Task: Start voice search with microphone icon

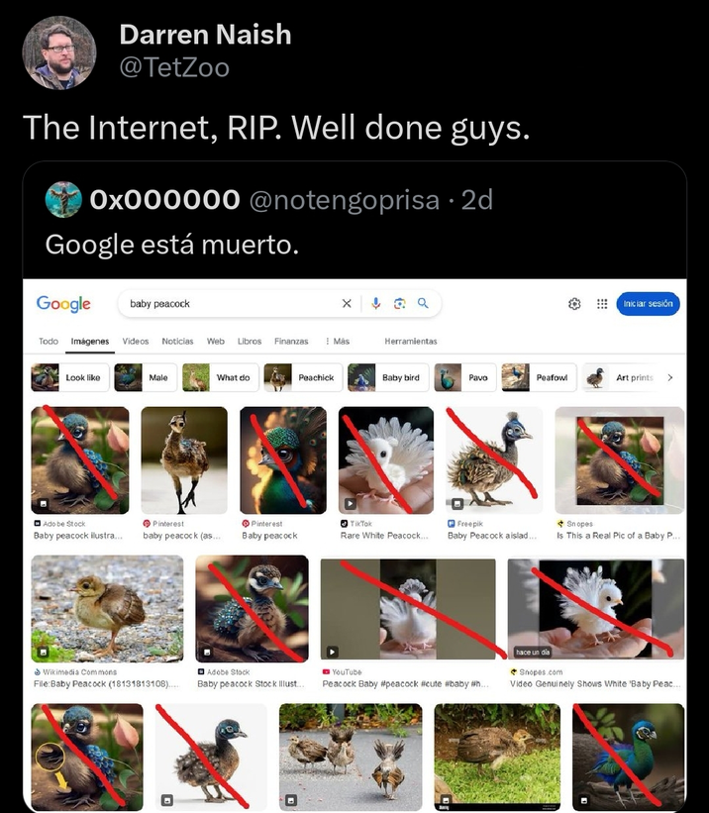Action: click(376, 304)
